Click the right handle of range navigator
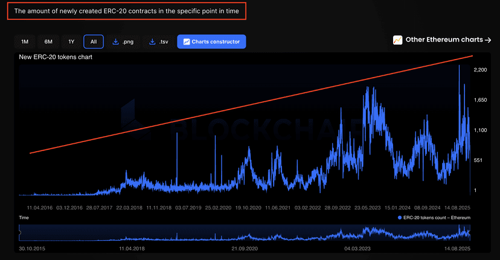 click(x=470, y=233)
